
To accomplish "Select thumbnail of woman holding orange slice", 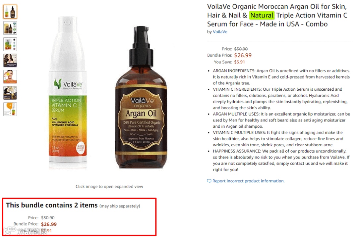I will [10, 76].
